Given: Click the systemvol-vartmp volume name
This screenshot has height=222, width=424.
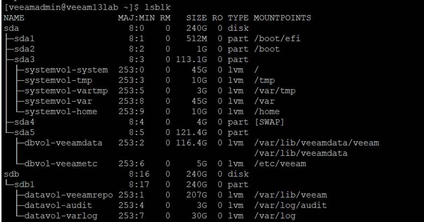Looking at the screenshot, I should click(66, 91).
